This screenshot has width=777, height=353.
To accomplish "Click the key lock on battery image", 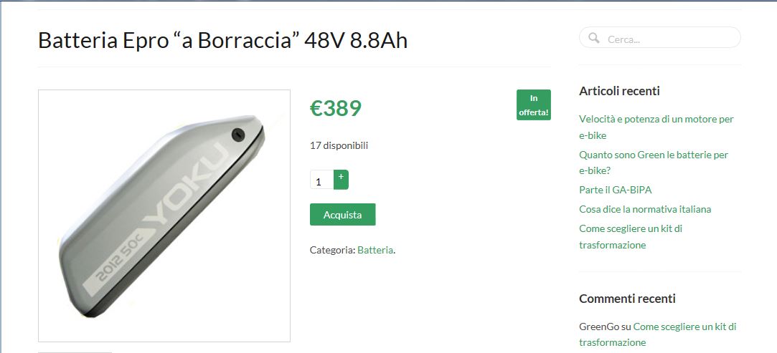I will 238,135.
